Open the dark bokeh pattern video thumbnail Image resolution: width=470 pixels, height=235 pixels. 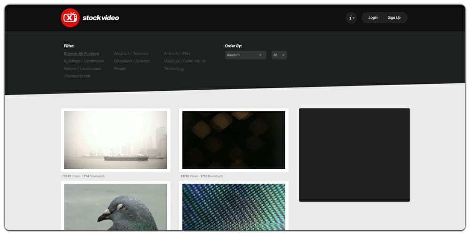click(234, 140)
